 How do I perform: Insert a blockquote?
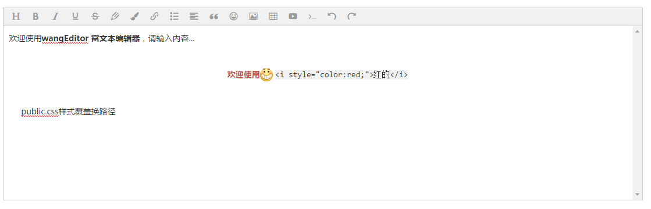(214, 17)
